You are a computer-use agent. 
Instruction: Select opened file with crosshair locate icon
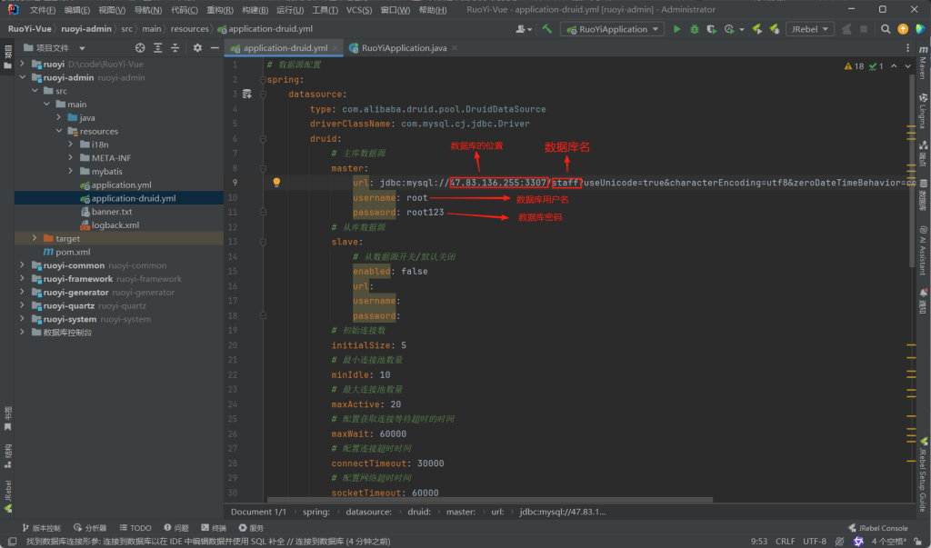coord(140,48)
